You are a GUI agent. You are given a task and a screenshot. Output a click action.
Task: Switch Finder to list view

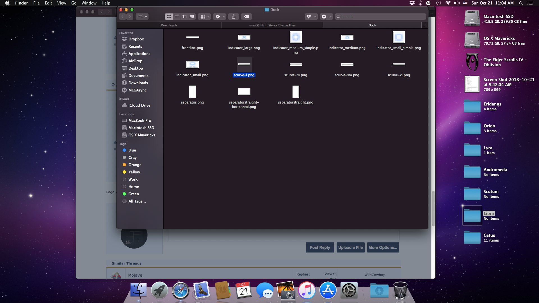177,17
